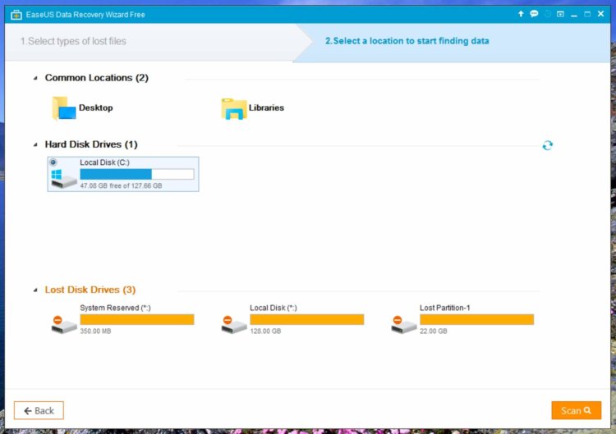616x434 pixels.
Task: Click the System Reserved orange capacity bar
Action: point(136,319)
